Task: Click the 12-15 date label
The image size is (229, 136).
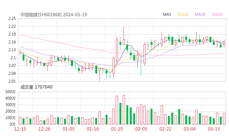Action: tap(20, 129)
